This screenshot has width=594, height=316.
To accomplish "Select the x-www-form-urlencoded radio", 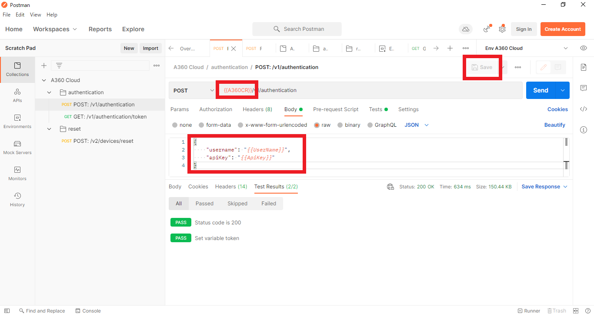I will click(240, 125).
